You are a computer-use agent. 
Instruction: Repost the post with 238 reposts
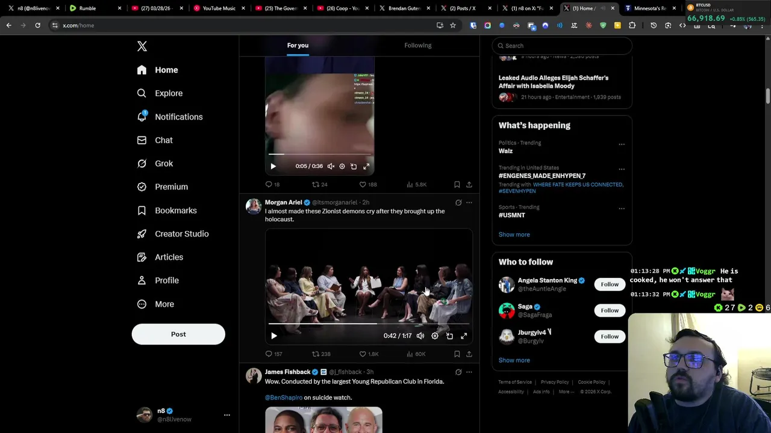tap(321, 354)
